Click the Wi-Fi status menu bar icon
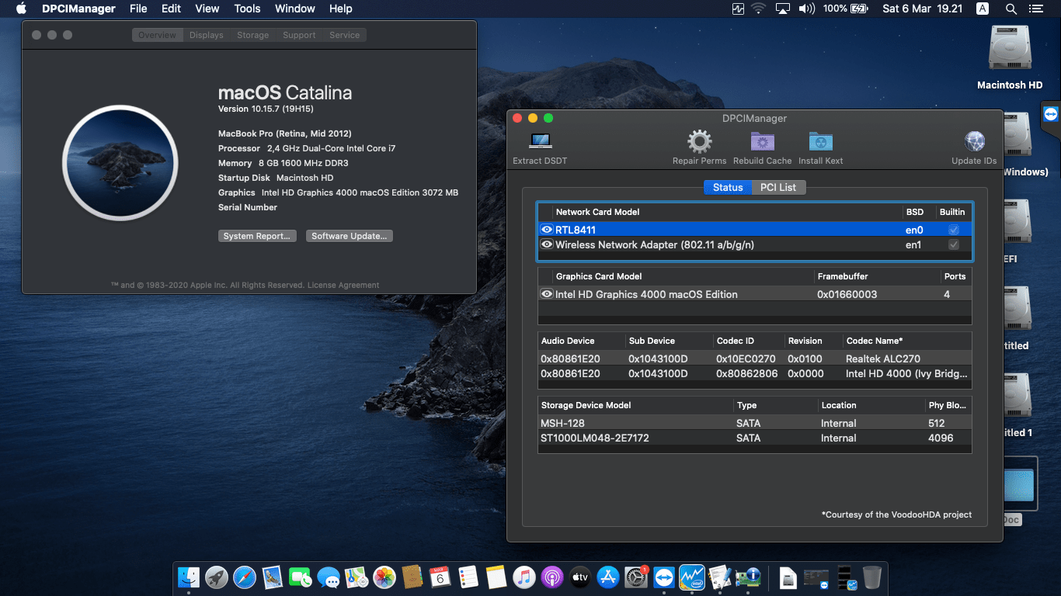The height and width of the screenshot is (596, 1061). pyautogui.click(x=759, y=9)
